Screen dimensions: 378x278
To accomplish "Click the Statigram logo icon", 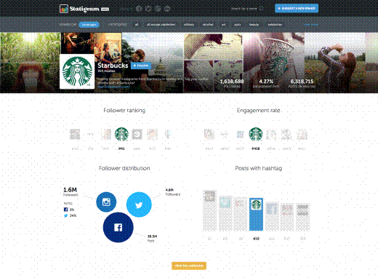I will (64, 9).
